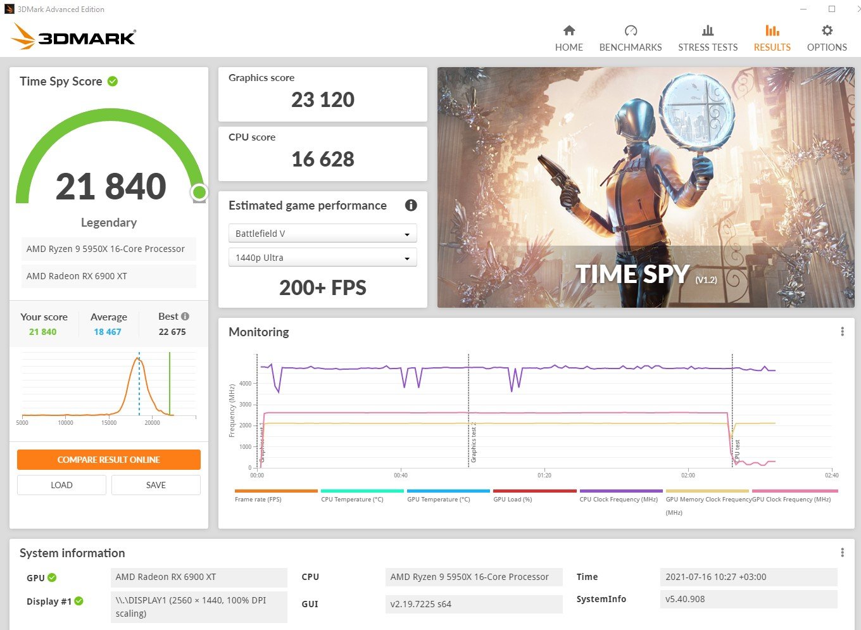Image resolution: width=861 pixels, height=630 pixels.
Task: Click the 3DMark app icon in title bar
Action: coord(9,9)
